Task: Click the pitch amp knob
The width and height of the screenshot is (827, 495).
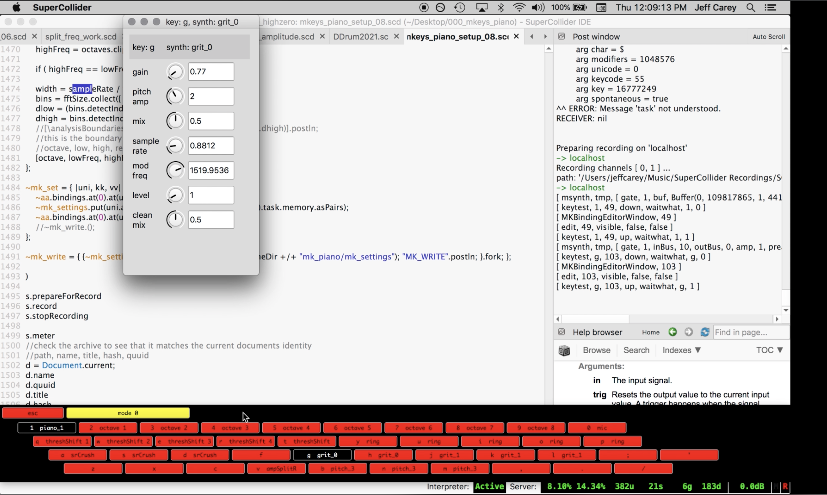Action: (175, 96)
